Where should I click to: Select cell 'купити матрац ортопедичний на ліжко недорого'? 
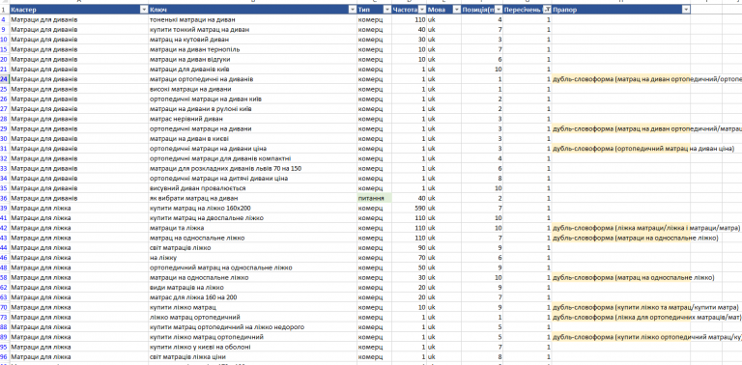point(252,327)
